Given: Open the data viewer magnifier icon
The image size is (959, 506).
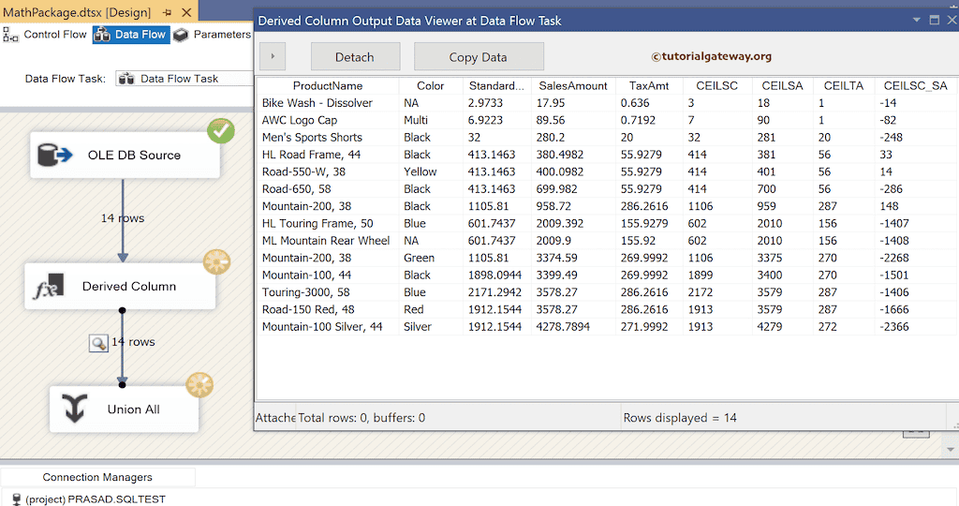Looking at the screenshot, I should [98, 343].
